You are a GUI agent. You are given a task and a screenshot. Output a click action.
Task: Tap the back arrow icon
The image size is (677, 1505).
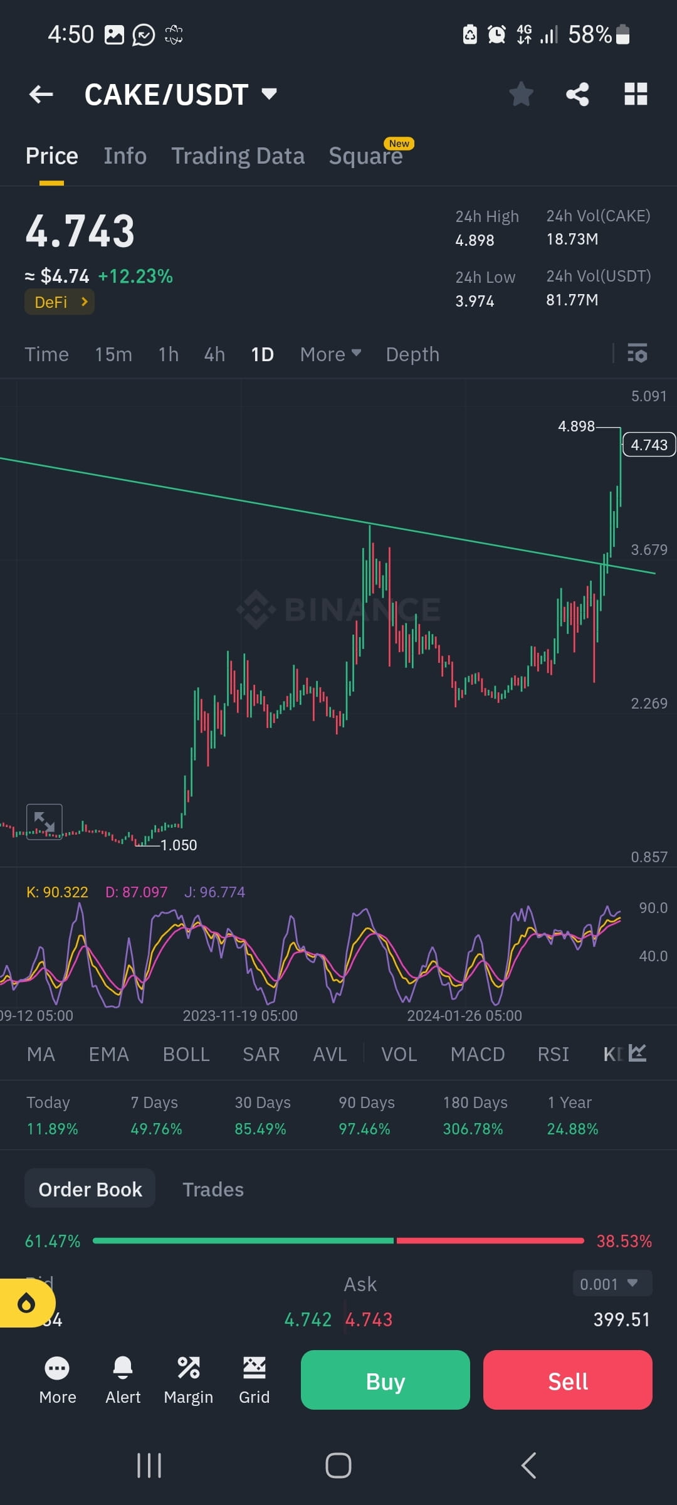(41, 95)
